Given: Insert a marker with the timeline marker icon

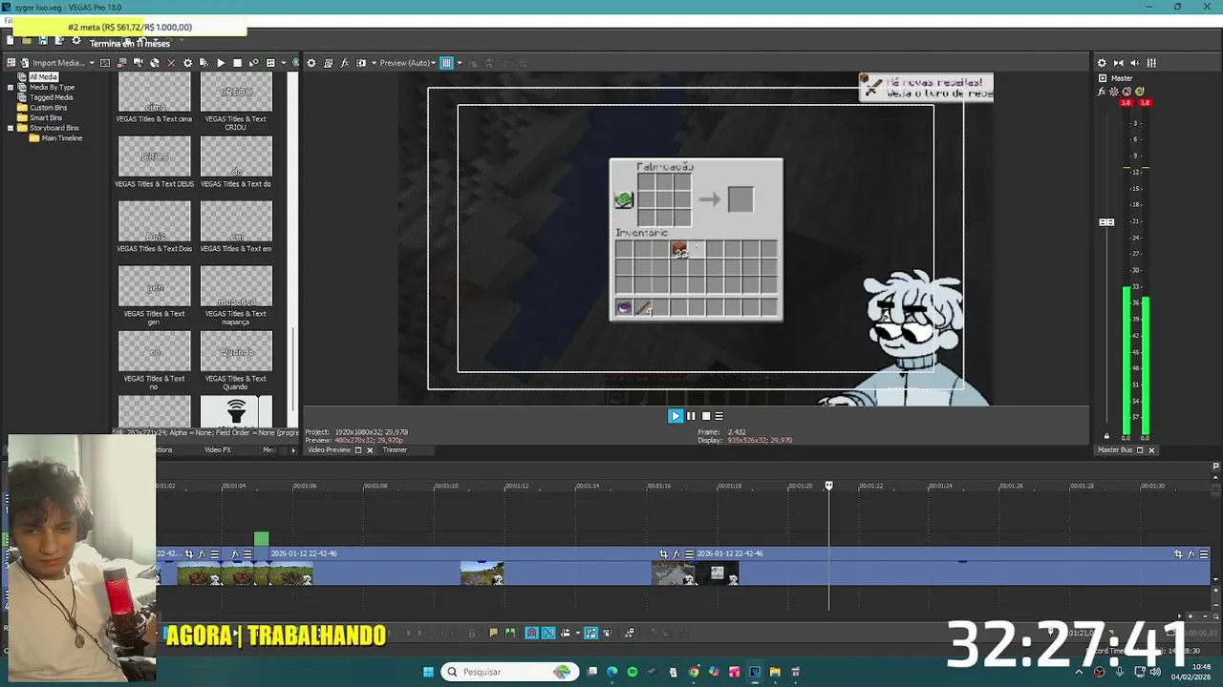Looking at the screenshot, I should 493,633.
